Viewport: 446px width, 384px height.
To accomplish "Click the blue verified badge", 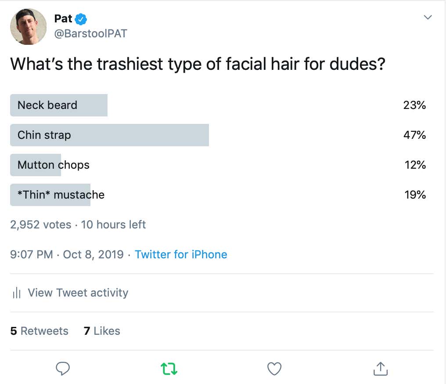I will (x=81, y=19).
